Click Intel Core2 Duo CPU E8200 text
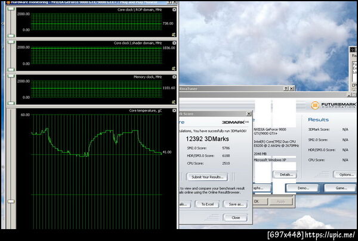Image resolution: width=358 pixels, height=241 pixels. pos(276,143)
